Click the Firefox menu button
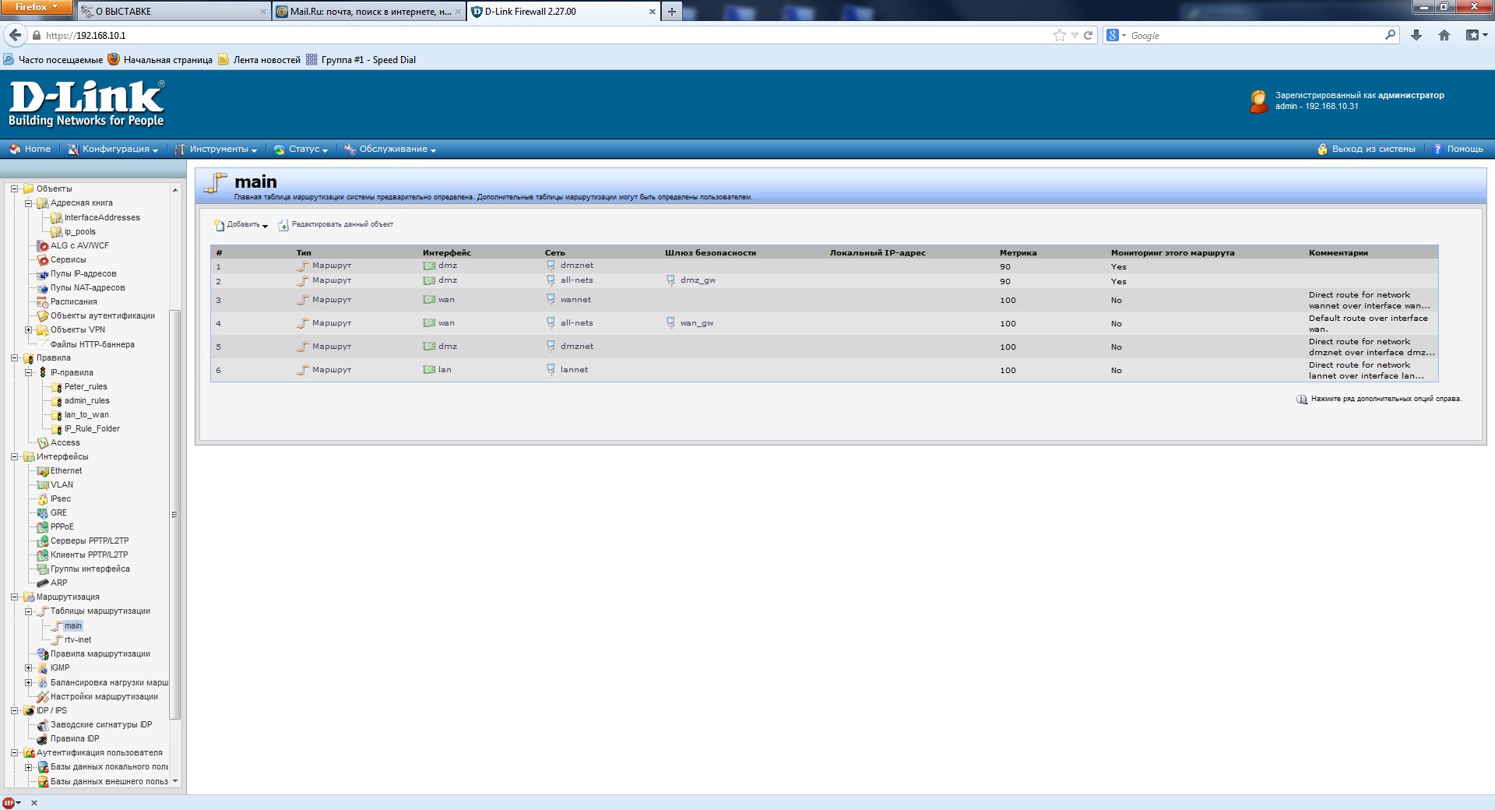This screenshot has width=1495, height=810. [37, 8]
